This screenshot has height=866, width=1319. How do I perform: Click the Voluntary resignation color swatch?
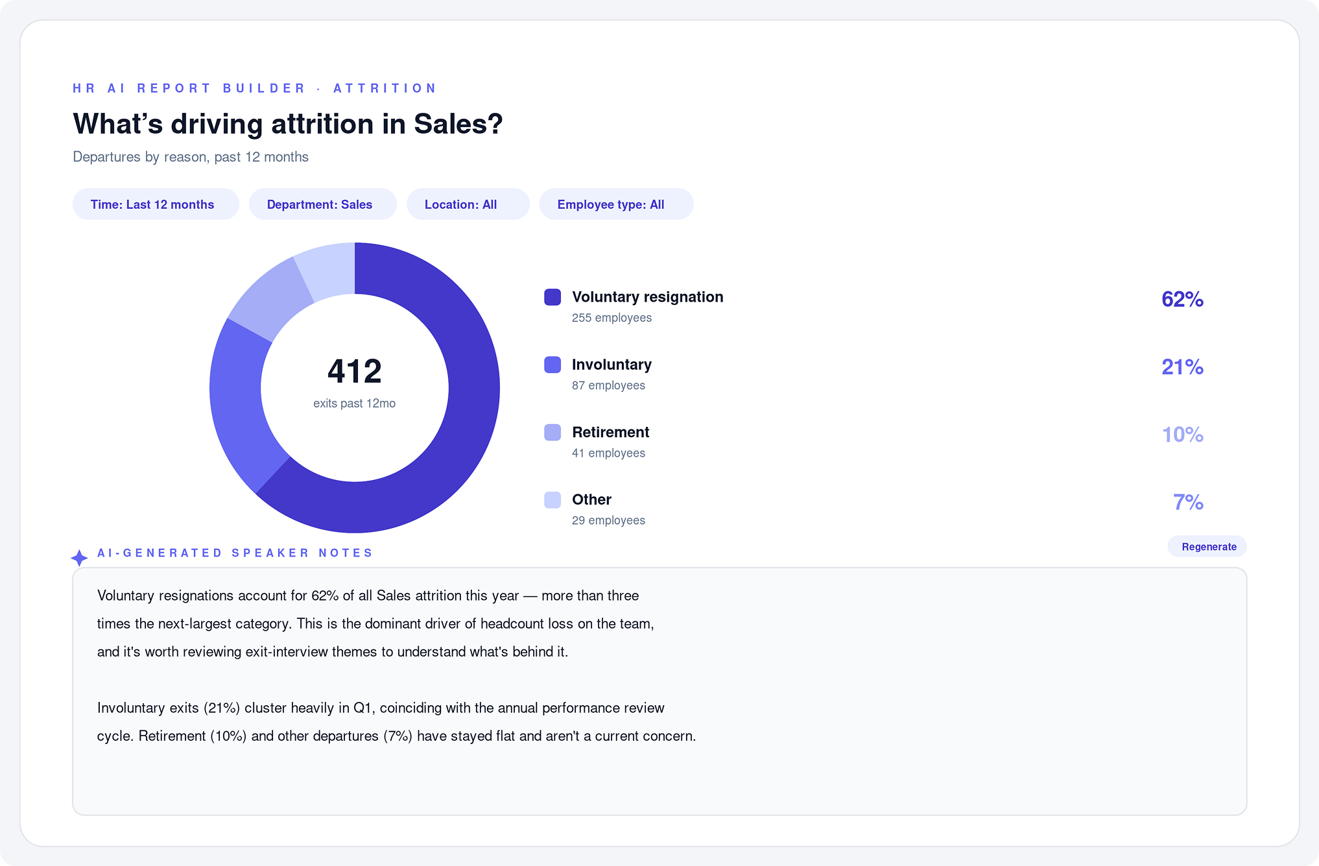point(553,297)
